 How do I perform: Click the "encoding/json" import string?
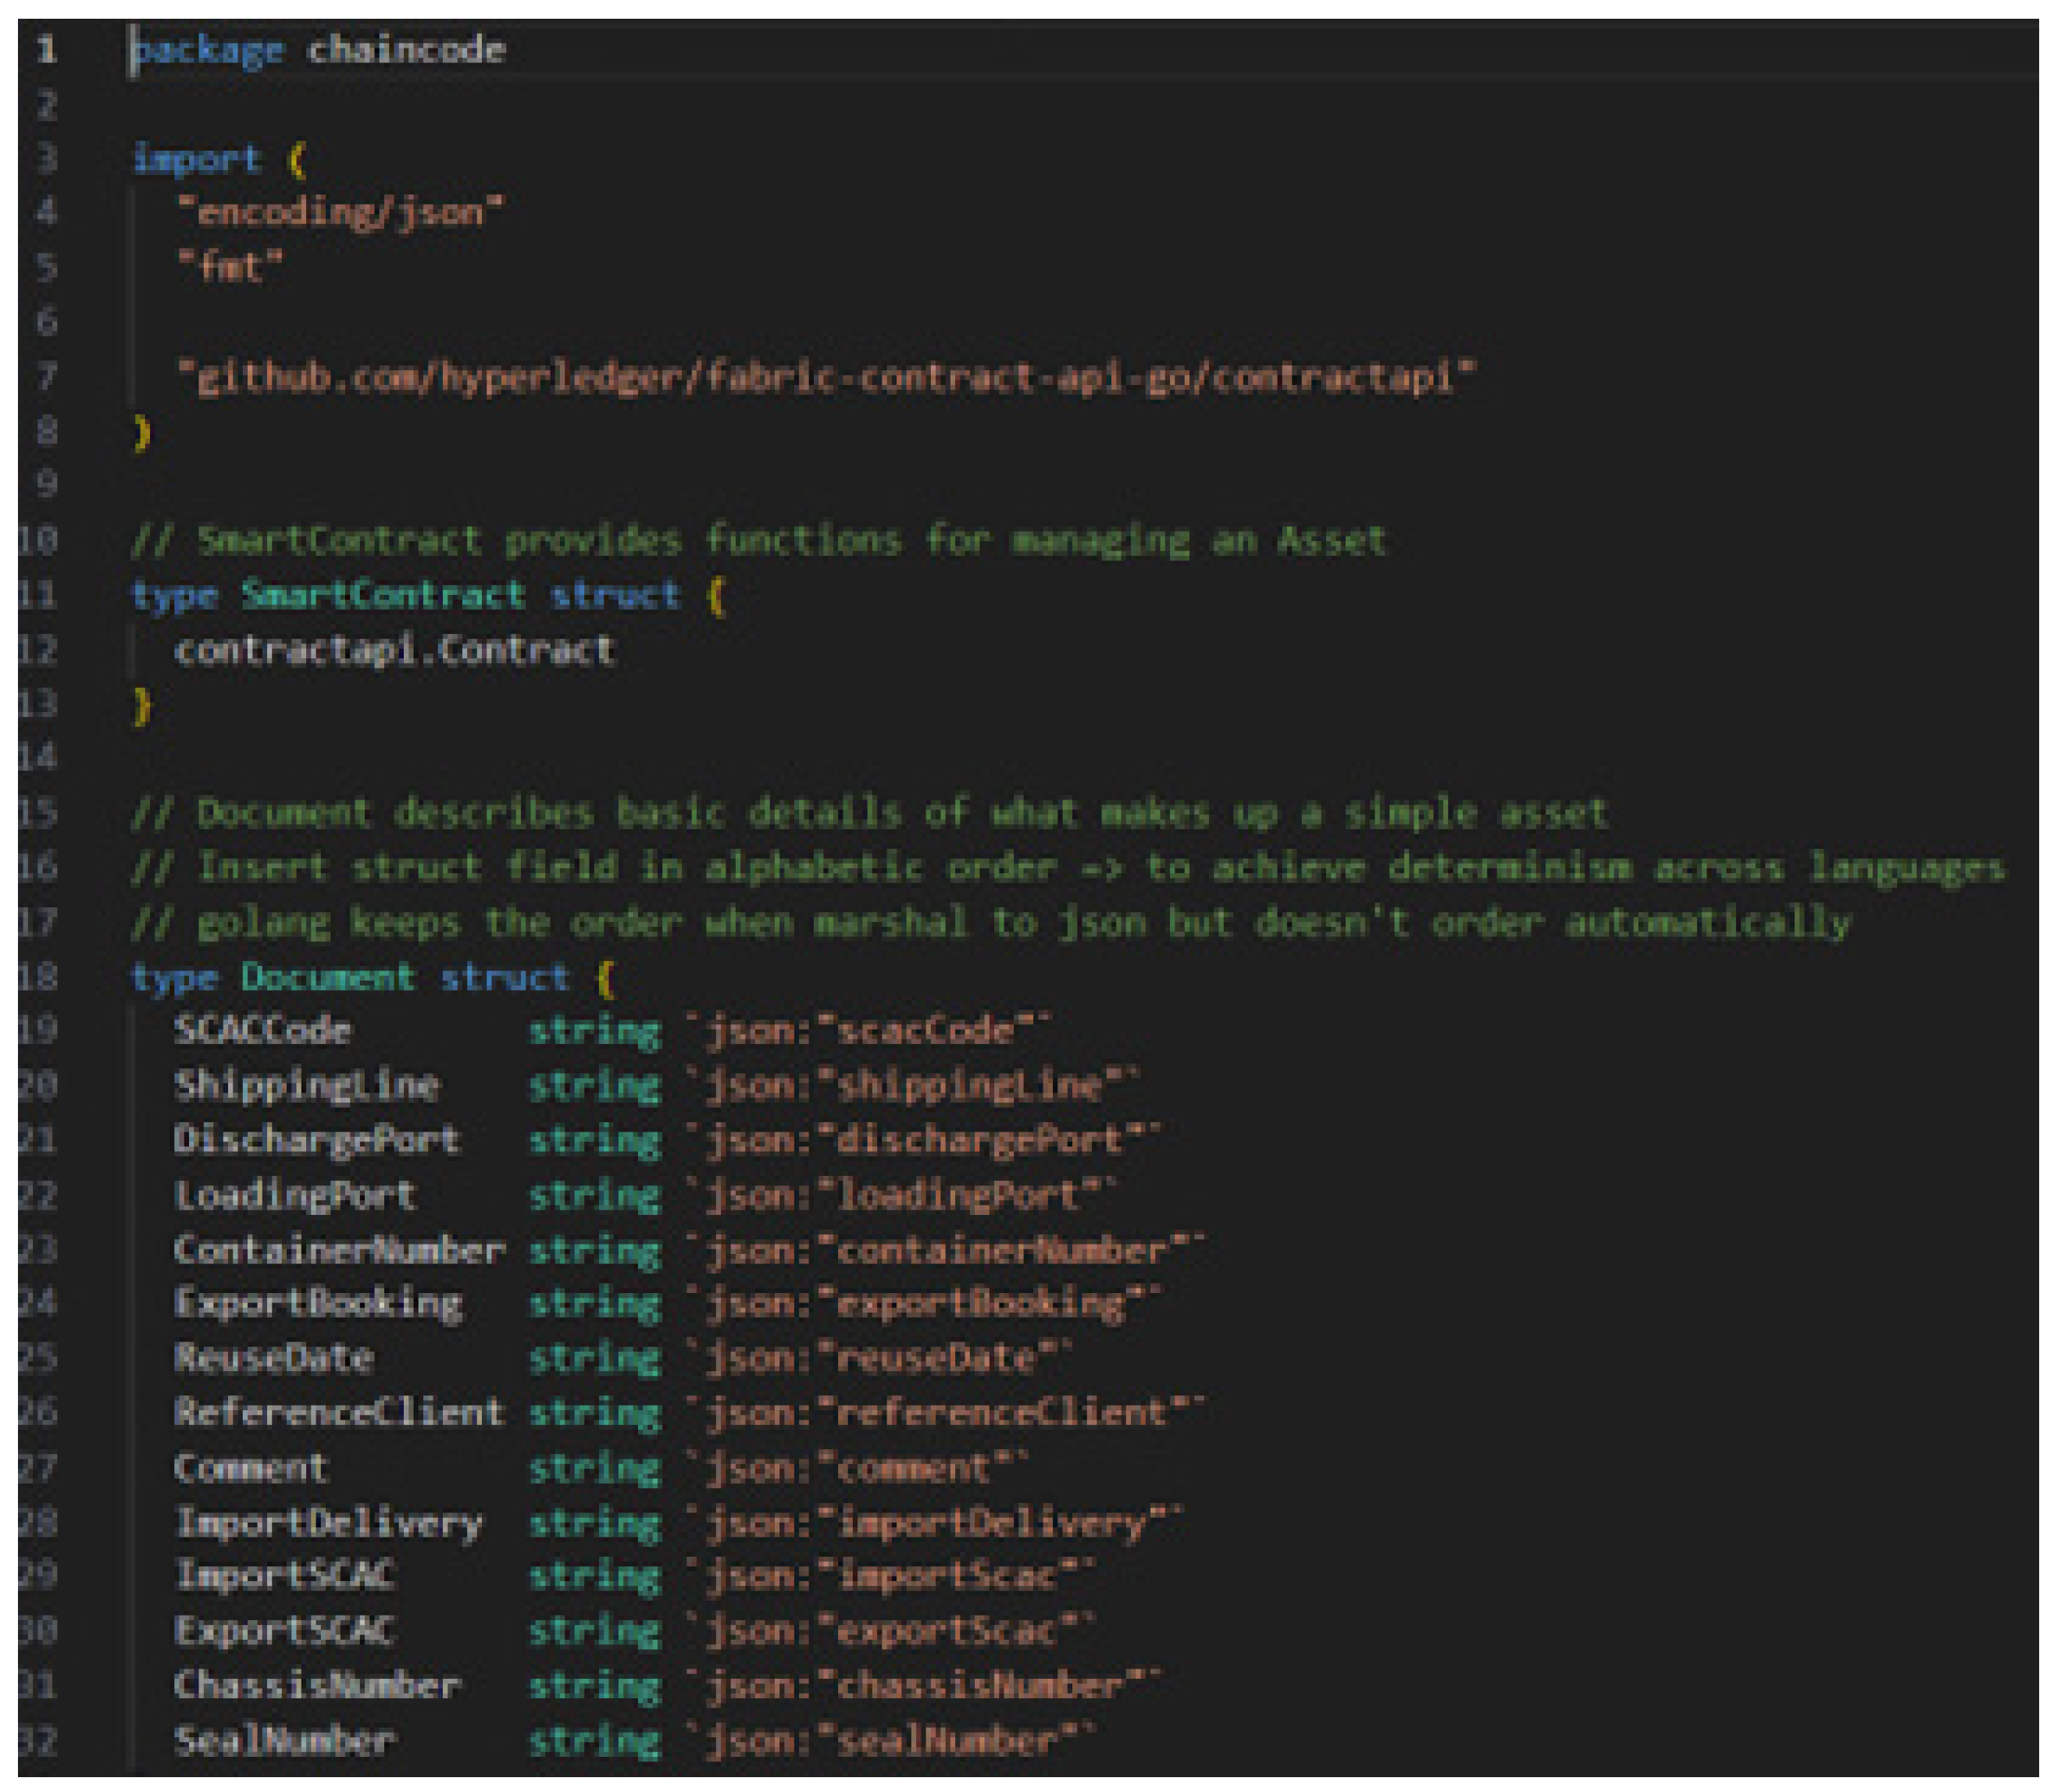[340, 213]
